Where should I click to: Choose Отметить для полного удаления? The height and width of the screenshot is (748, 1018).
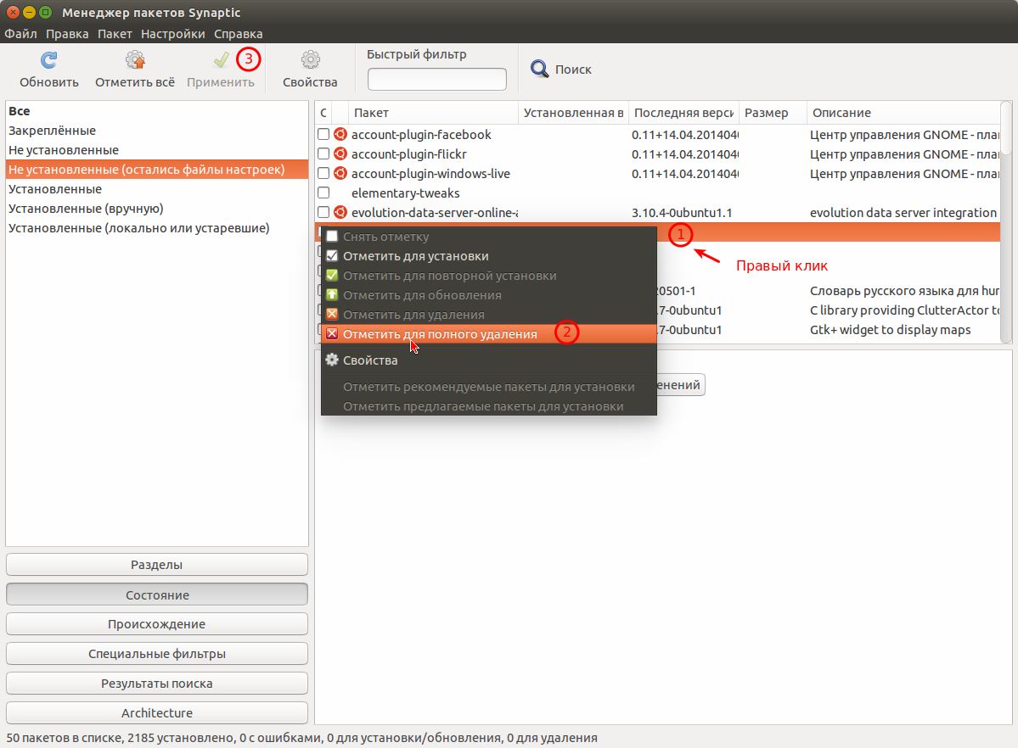489,334
